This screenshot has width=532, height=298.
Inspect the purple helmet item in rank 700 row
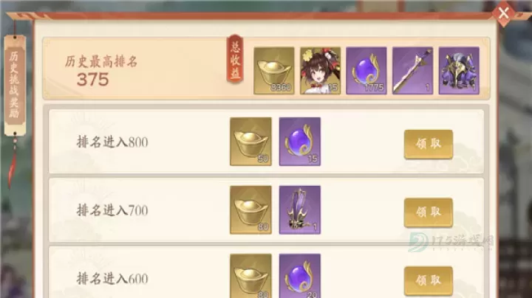pos(300,210)
